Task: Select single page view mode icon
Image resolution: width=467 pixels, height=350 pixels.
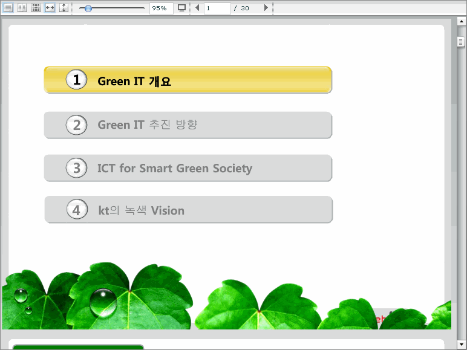Action: (8, 8)
